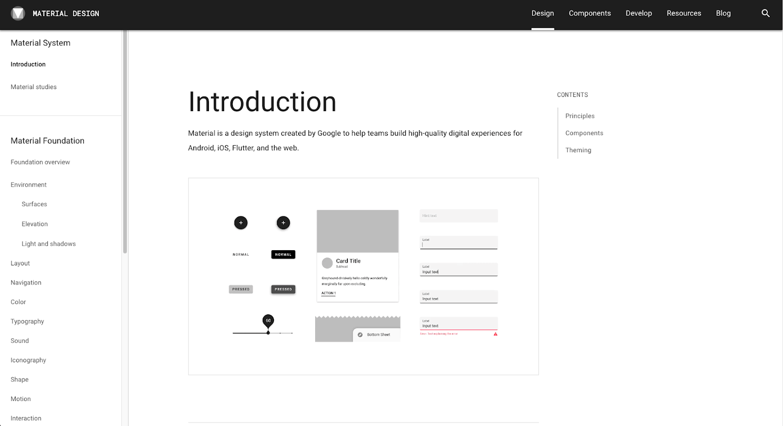Visit the Blog tab
This screenshot has height=426, width=783.
[723, 13]
